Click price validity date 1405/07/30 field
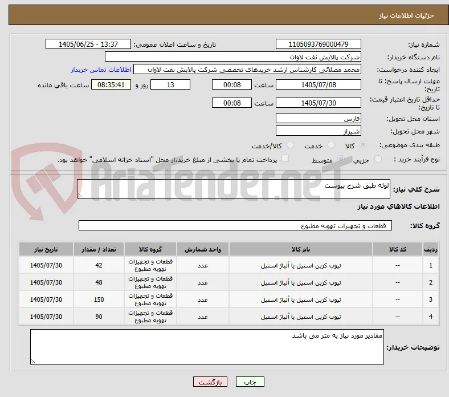This screenshot has height=397, width=449. point(319,103)
